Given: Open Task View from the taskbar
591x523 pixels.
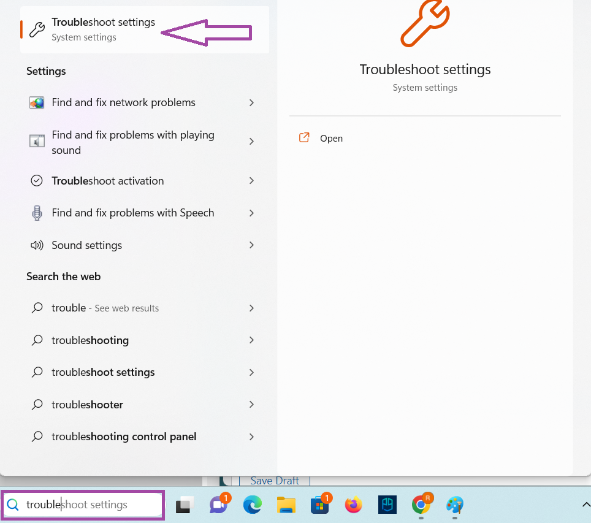Looking at the screenshot, I should (185, 505).
